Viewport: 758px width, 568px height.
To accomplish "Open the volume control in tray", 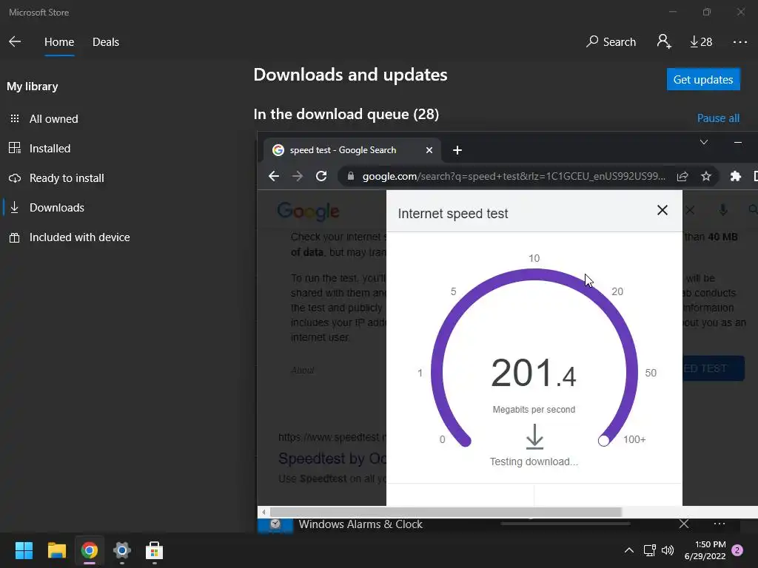I will click(x=668, y=550).
